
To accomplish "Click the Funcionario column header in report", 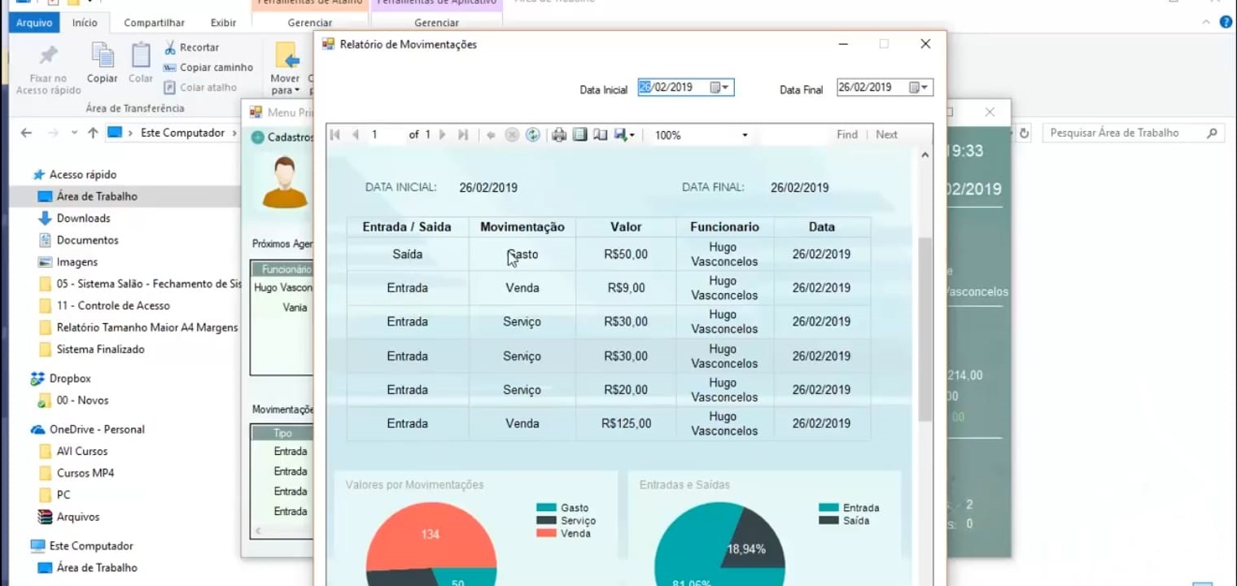I will tap(724, 227).
